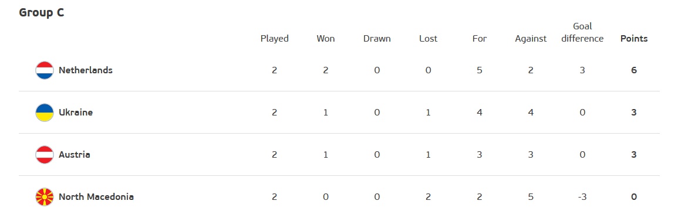
Task: Select the Group C heading
Action: 42,13
